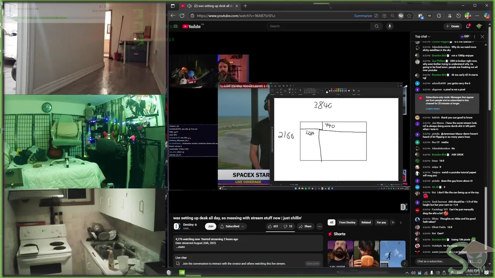Open the Live chat Open panel button
This screenshot has height=278, width=495.
(313, 264)
